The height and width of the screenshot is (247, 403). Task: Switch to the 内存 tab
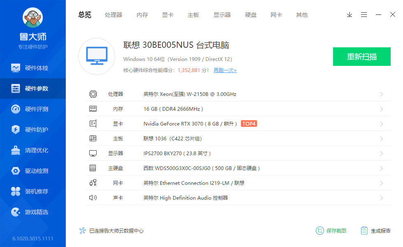(142, 15)
